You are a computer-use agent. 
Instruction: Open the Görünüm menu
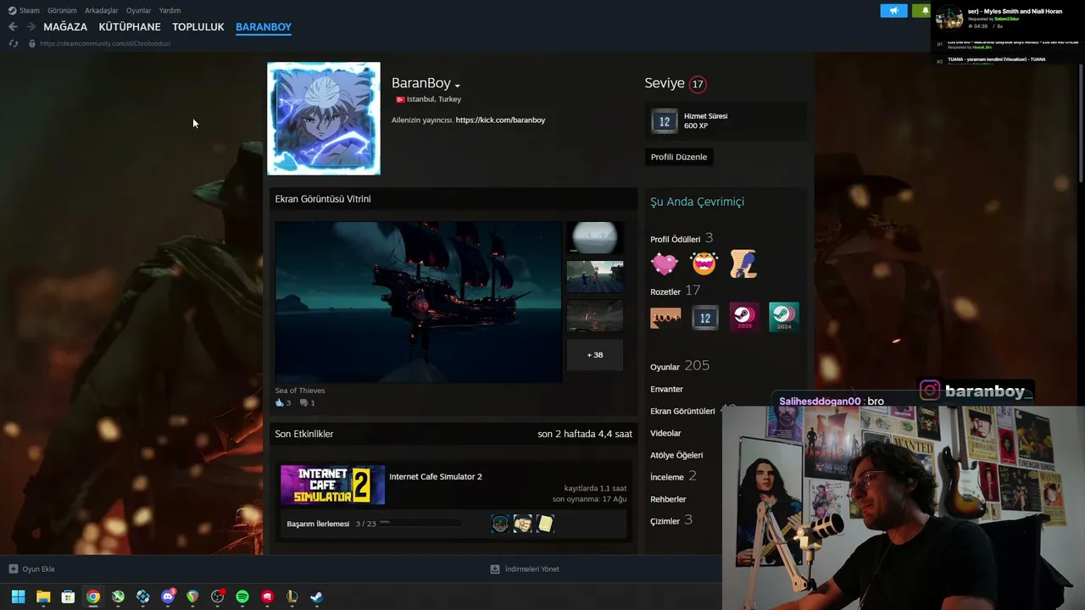click(x=62, y=10)
